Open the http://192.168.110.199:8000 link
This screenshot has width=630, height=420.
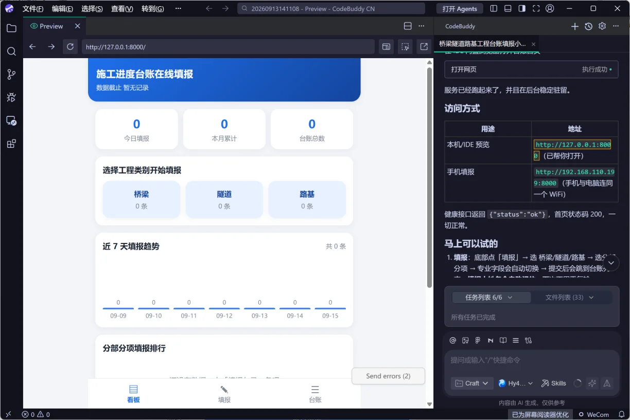pos(574,177)
